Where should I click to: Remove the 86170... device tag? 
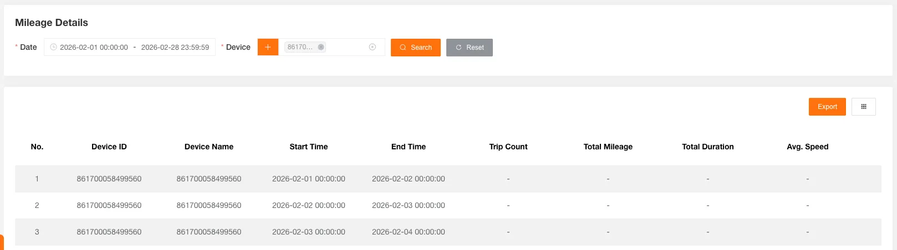pyautogui.click(x=321, y=48)
